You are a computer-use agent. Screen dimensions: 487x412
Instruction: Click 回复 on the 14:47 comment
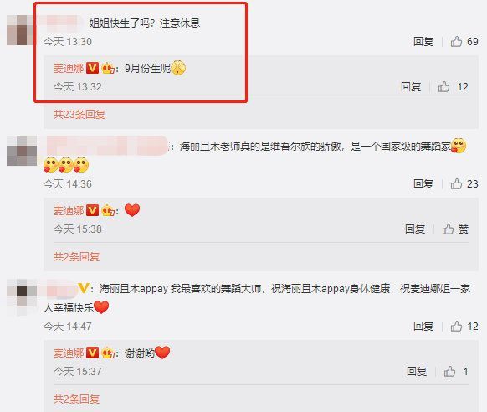[423, 326]
